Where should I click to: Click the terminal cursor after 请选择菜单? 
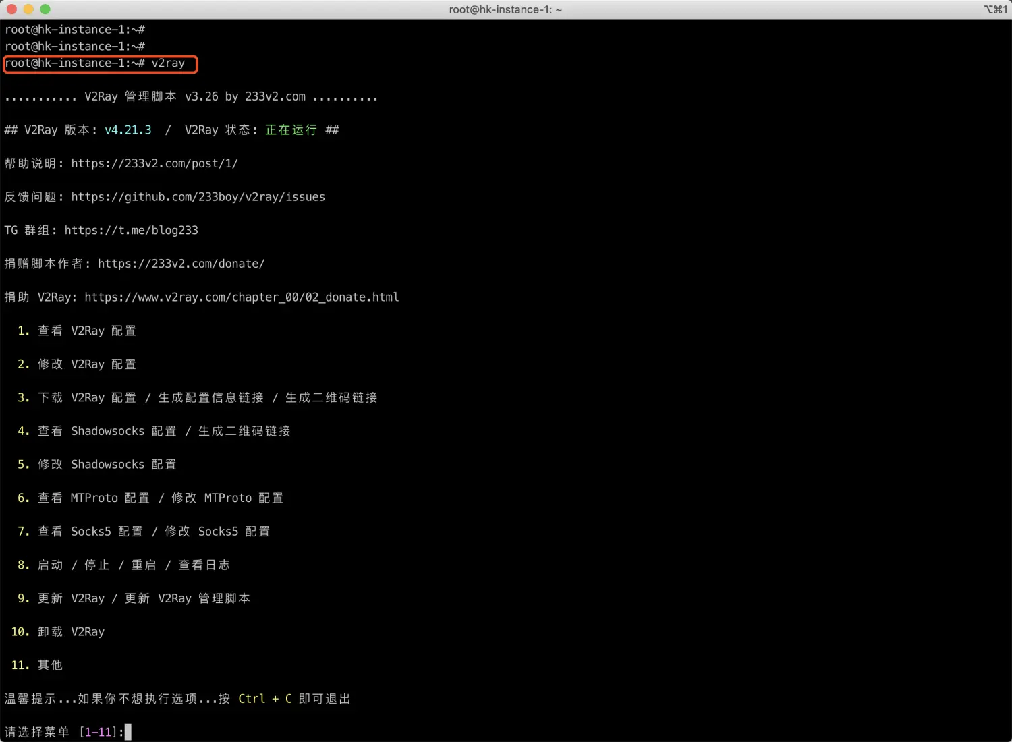[x=128, y=733]
